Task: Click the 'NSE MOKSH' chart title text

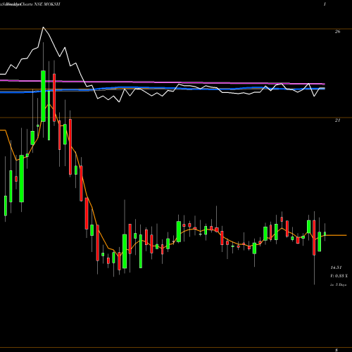Action: click(x=48, y=4)
